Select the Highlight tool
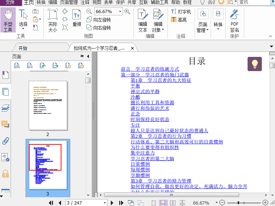Viewport: 275px width, 206px height. click(x=179, y=20)
